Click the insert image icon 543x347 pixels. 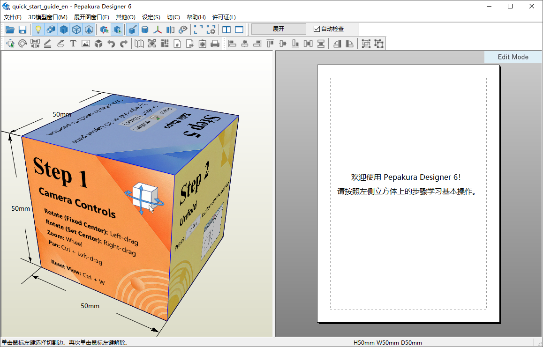click(86, 43)
